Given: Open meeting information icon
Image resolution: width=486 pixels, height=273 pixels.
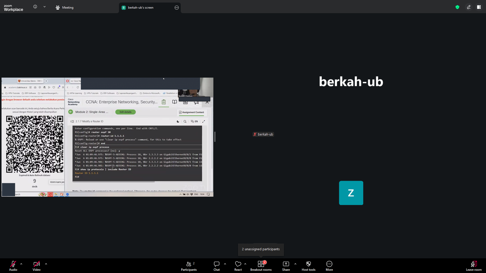Looking at the screenshot, I should coord(35,7).
